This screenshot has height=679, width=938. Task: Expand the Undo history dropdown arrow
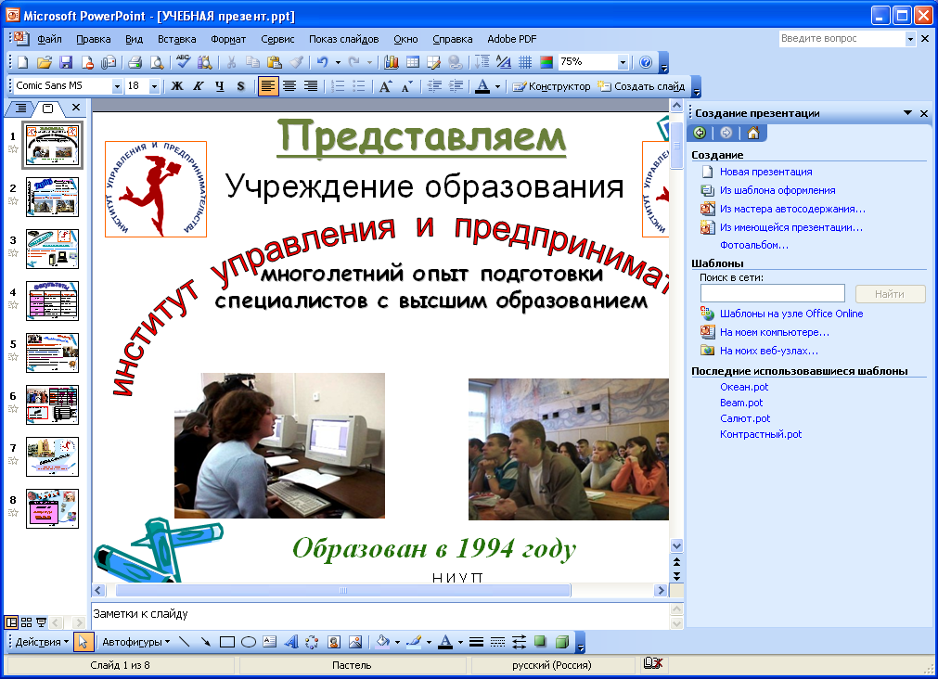pos(338,62)
